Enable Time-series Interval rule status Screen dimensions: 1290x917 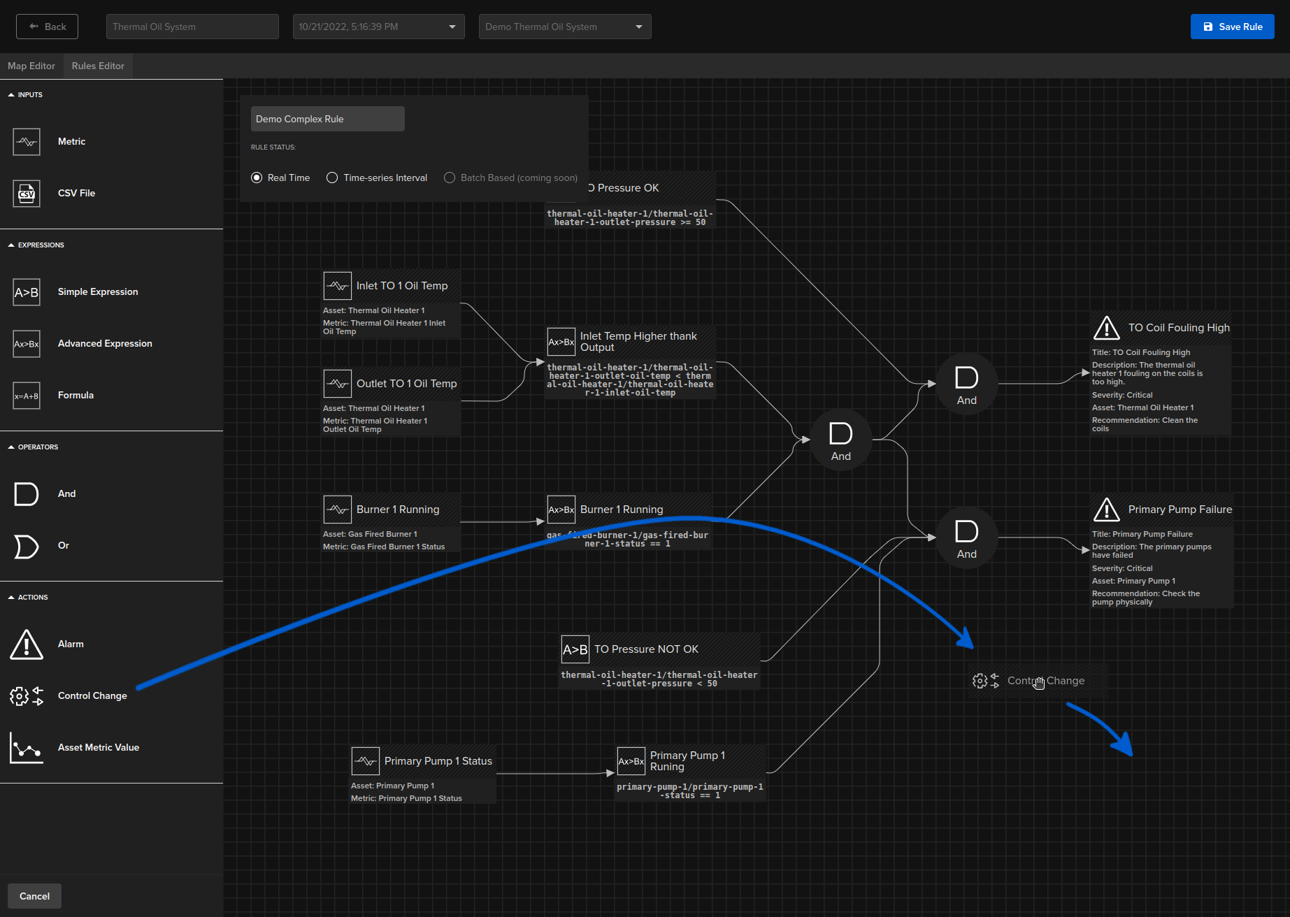pyautogui.click(x=332, y=178)
